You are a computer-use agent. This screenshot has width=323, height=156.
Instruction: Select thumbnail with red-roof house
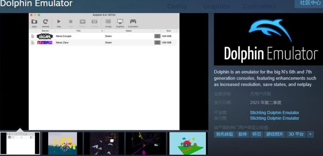click(x=187, y=143)
